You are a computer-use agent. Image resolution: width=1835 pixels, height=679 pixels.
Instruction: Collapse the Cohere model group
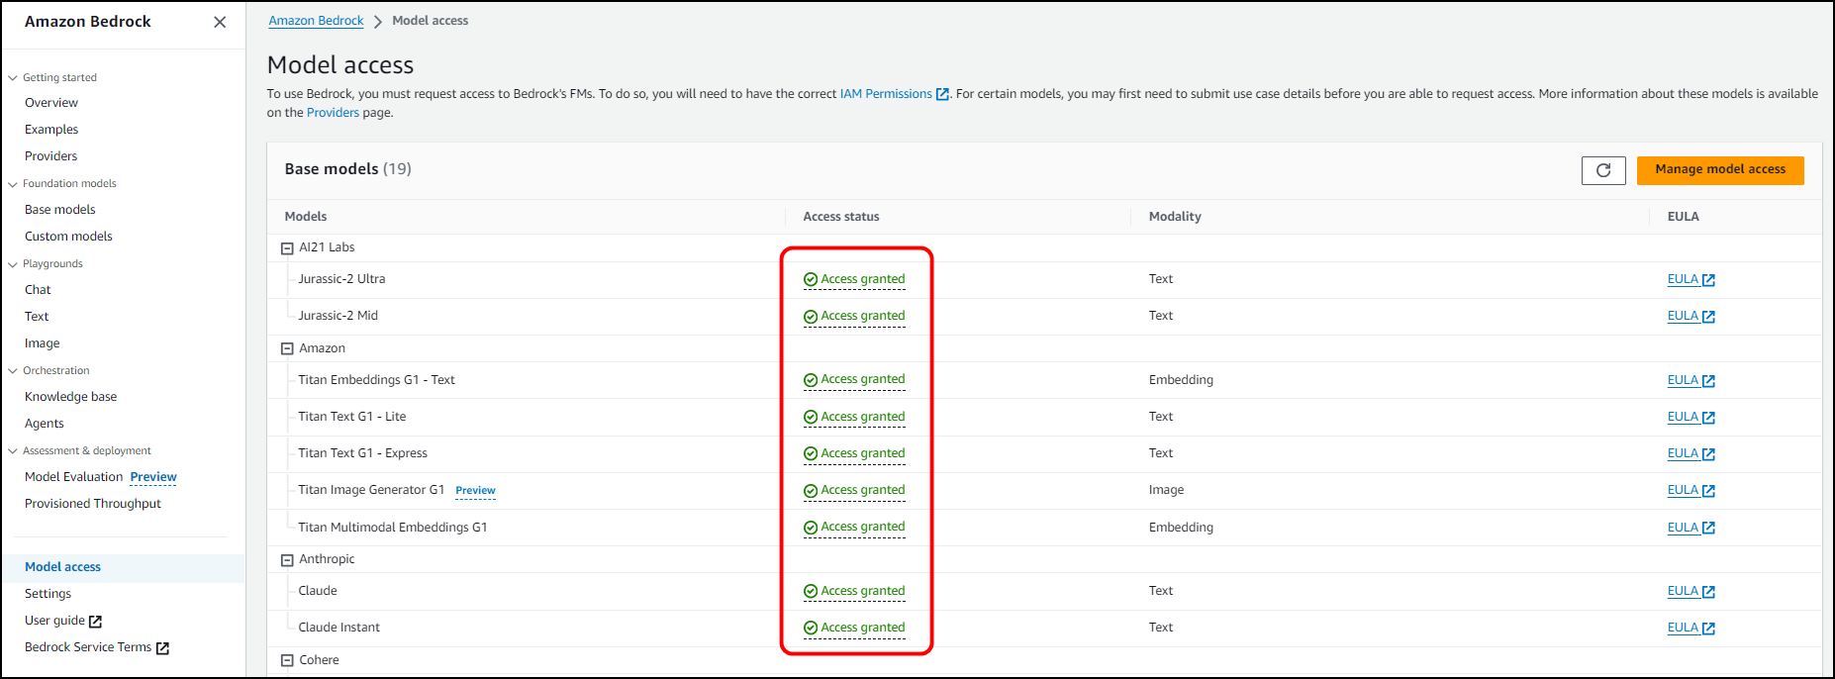coord(287,661)
